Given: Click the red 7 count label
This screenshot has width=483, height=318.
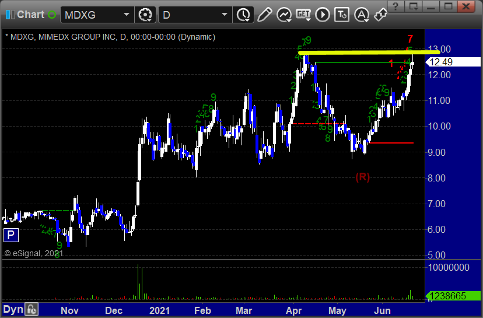Looking at the screenshot, I should [410, 39].
